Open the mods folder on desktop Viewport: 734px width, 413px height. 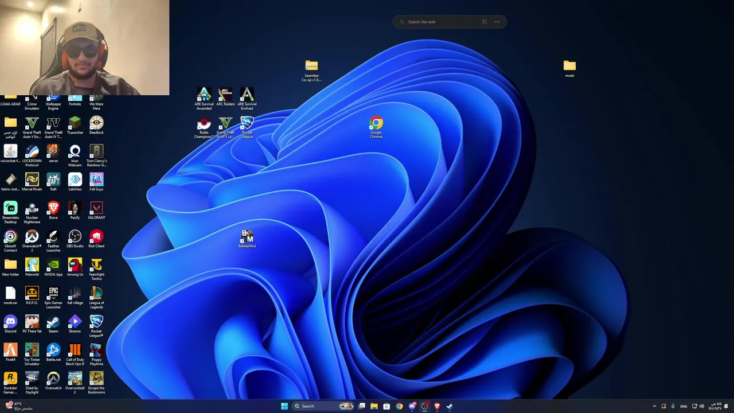[569, 68]
